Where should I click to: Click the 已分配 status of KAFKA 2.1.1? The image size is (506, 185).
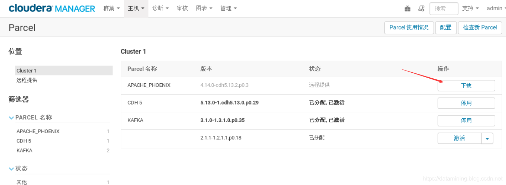317,138
